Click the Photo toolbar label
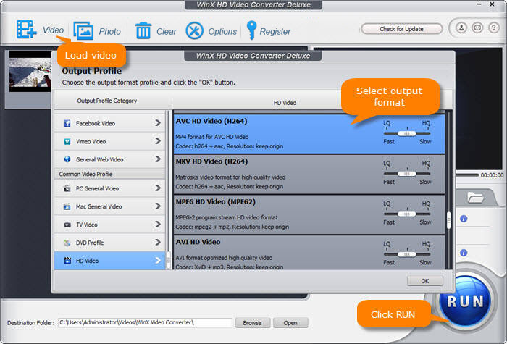This screenshot has height=344, width=507. [x=109, y=31]
